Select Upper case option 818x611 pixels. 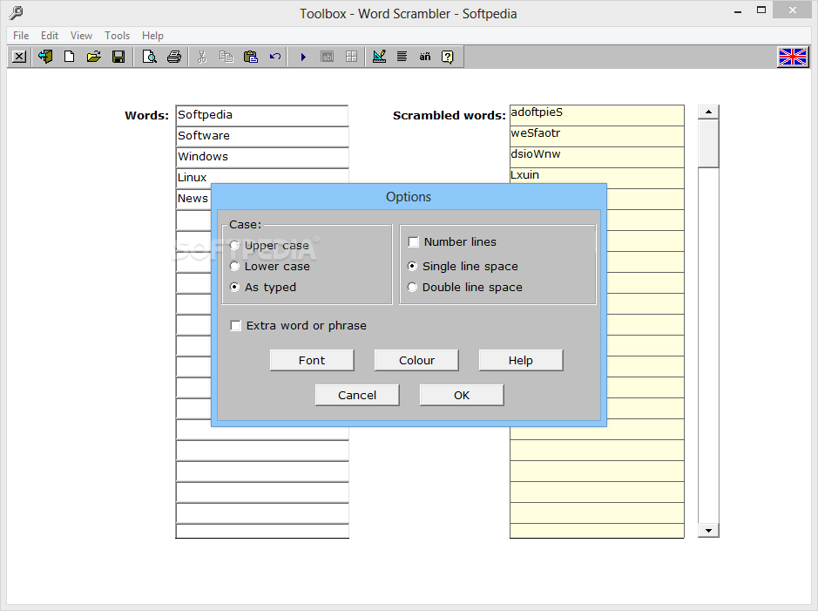pyautogui.click(x=270, y=245)
